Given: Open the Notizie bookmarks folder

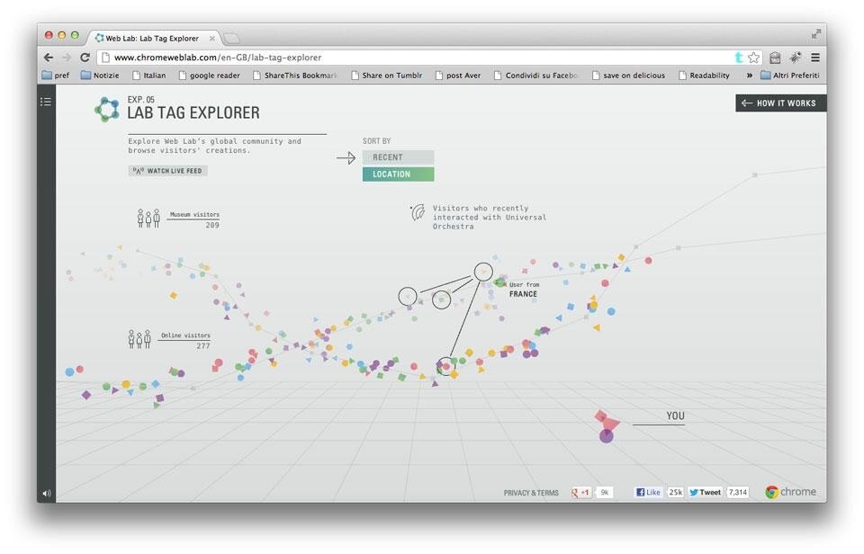Looking at the screenshot, I should pyautogui.click(x=99, y=76).
